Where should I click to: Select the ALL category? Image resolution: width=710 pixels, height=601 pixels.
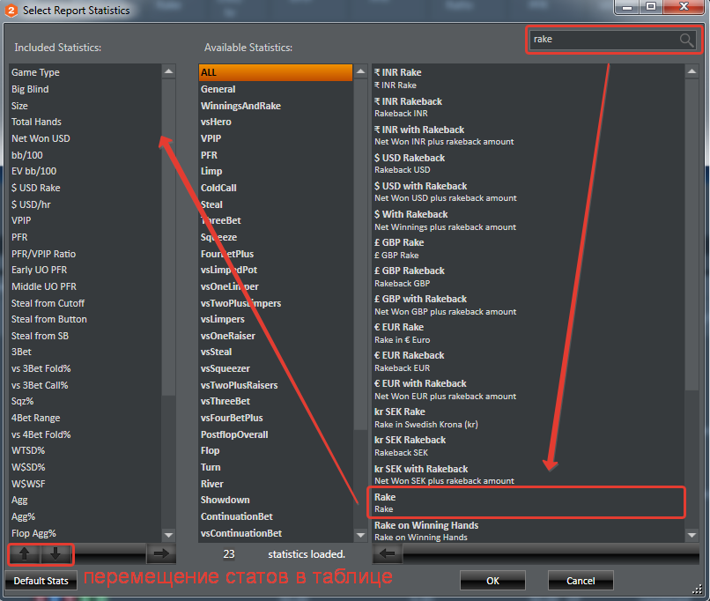(275, 72)
